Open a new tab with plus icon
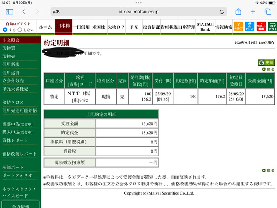 (253, 12)
